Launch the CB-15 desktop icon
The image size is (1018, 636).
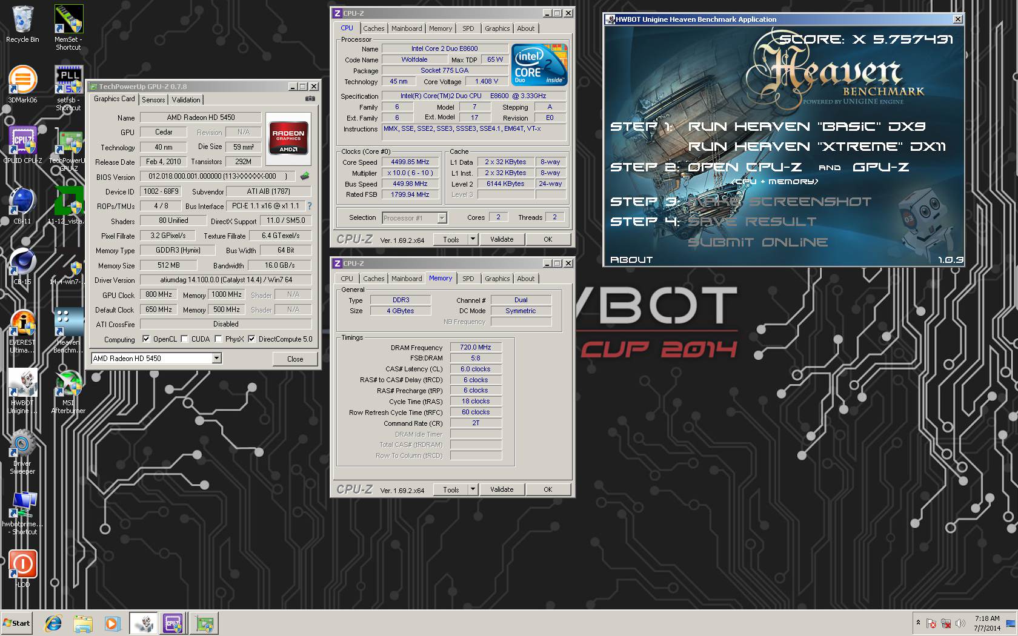click(x=22, y=267)
